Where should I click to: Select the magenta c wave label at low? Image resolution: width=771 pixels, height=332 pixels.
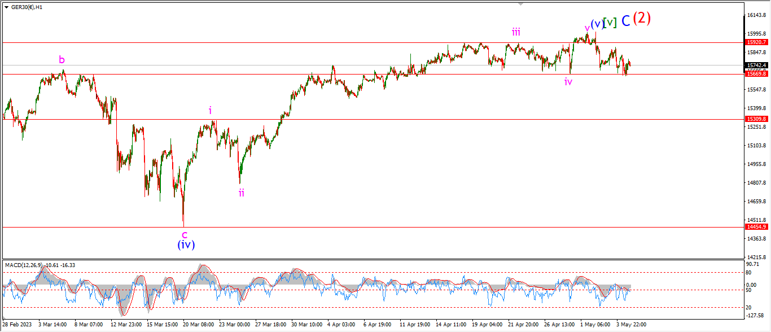(x=184, y=234)
